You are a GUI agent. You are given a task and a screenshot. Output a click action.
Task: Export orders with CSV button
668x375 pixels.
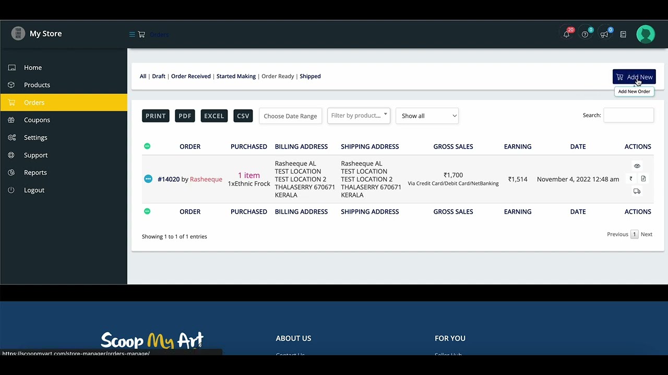(x=243, y=116)
